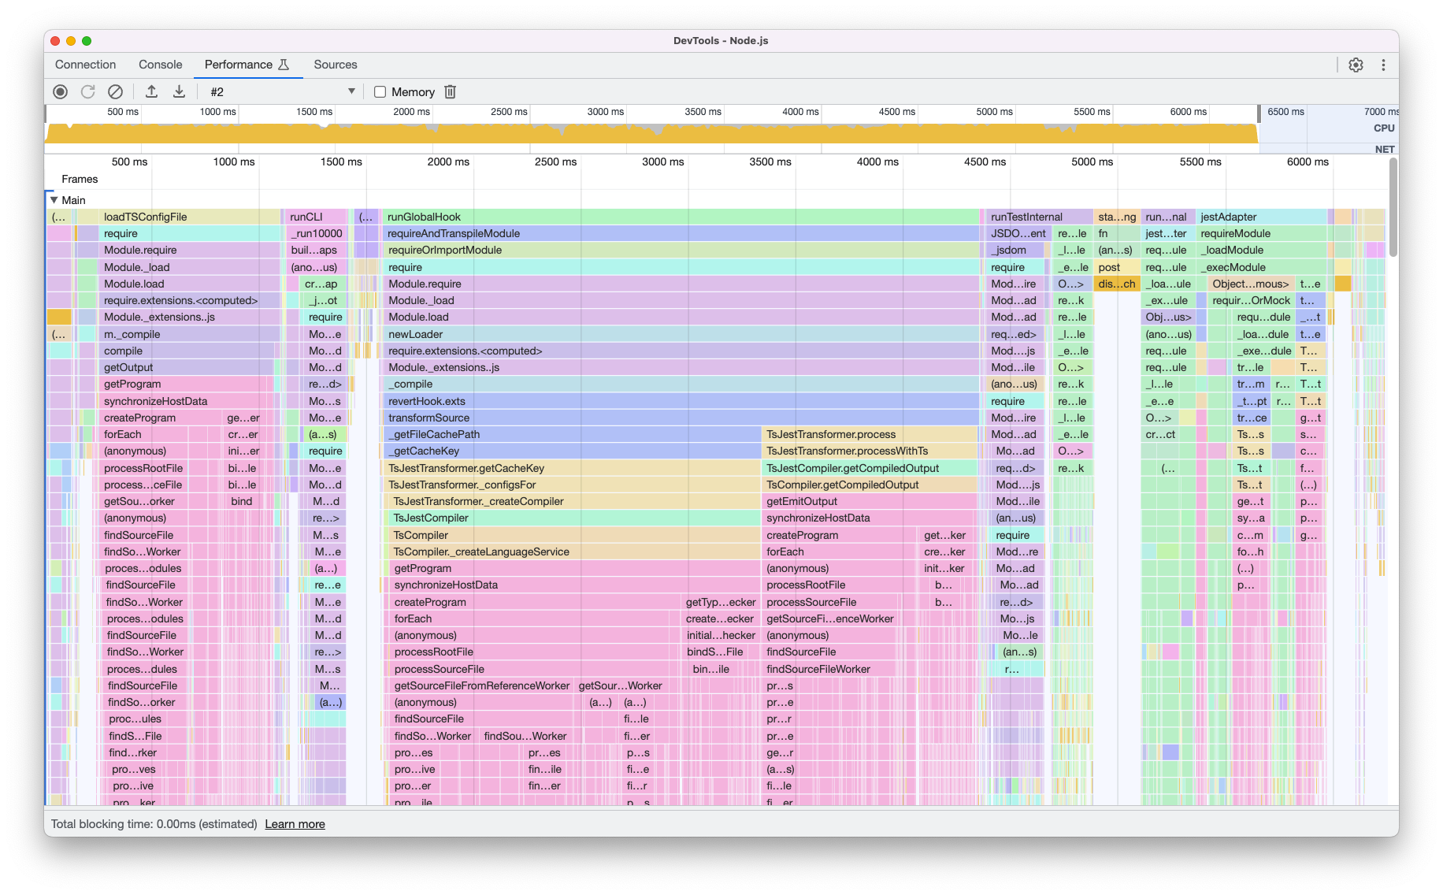Select the TsJestCompiler flame bar
The image size is (1443, 895).
pos(574,518)
